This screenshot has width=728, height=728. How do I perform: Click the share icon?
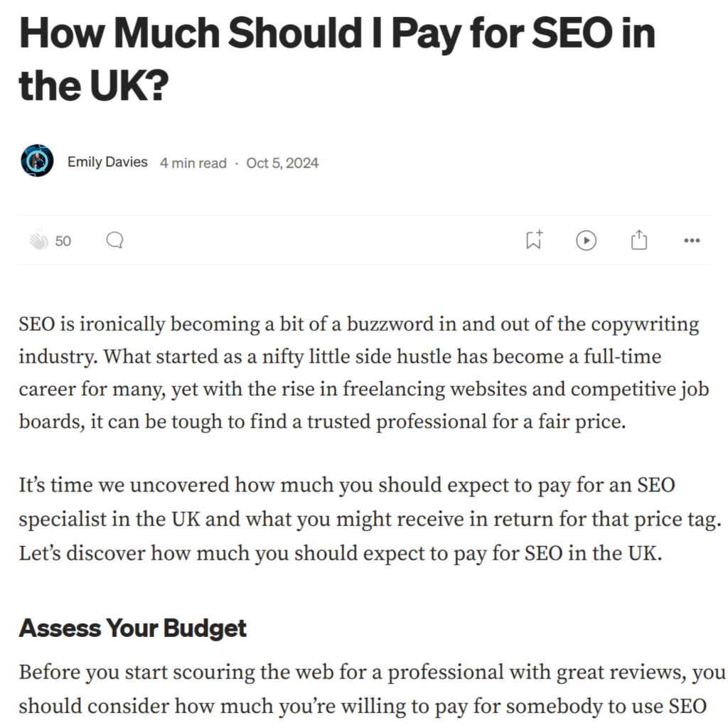tap(639, 240)
